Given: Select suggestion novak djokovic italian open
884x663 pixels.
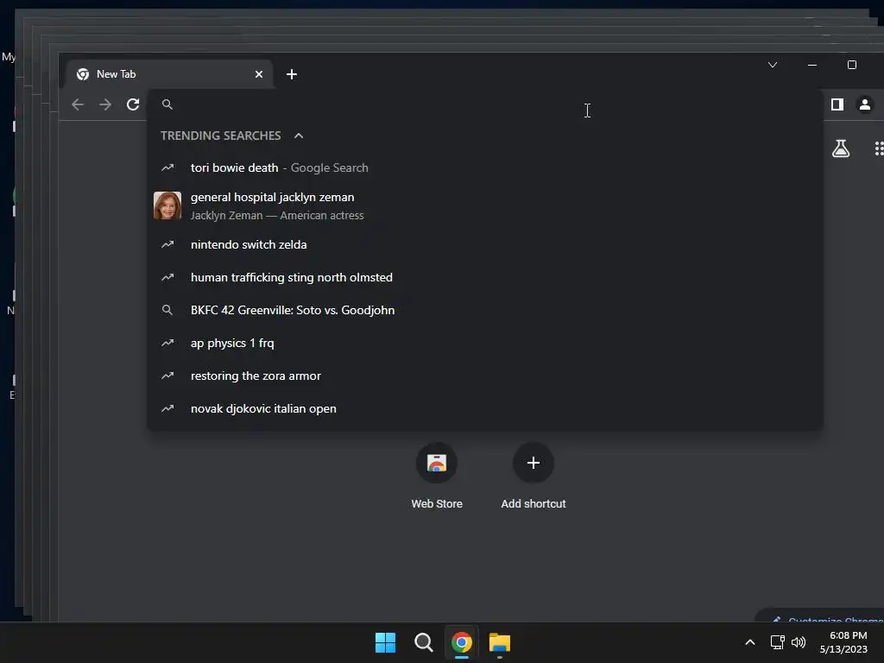Looking at the screenshot, I should [485, 408].
